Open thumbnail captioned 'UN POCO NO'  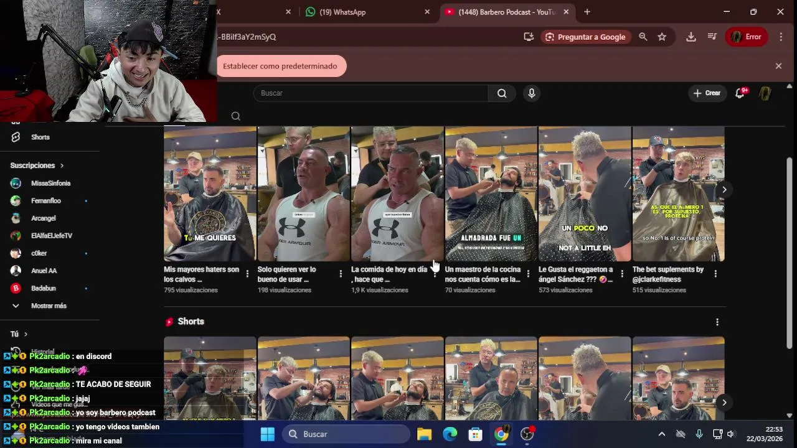(x=585, y=194)
